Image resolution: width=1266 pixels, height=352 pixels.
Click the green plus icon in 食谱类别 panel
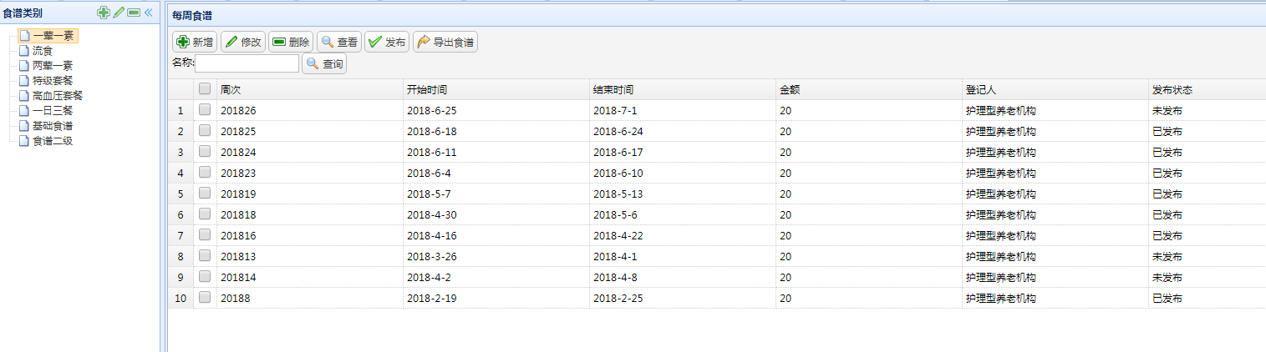pos(104,12)
